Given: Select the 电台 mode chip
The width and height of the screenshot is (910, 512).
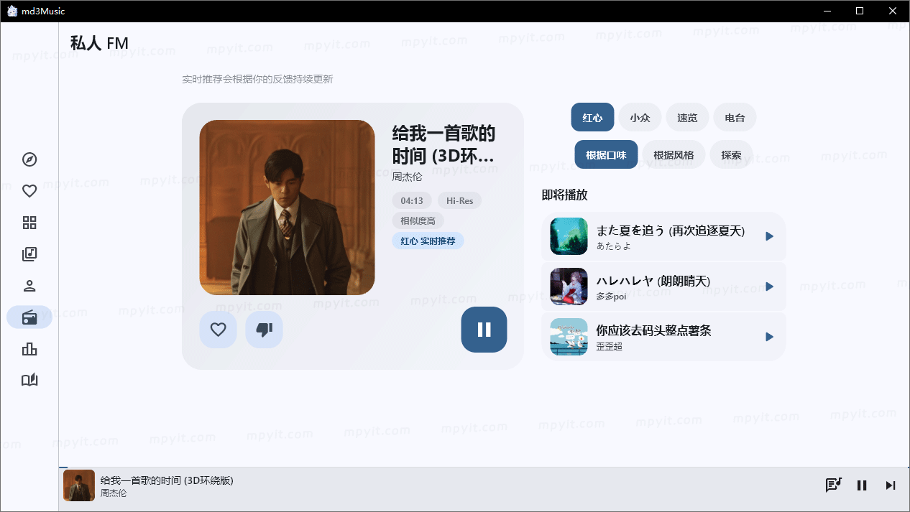Looking at the screenshot, I should pyautogui.click(x=735, y=117).
